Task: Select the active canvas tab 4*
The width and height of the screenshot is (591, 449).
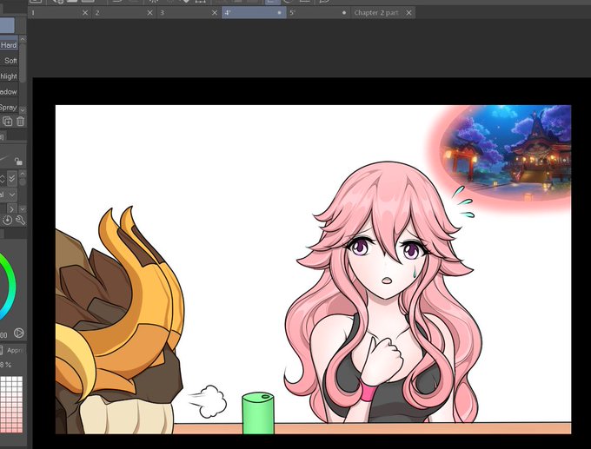Action: point(254,13)
